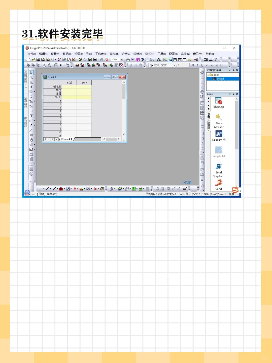272x363 pixels.
Task: Click the Start search magnifier icon
Action: point(27,193)
